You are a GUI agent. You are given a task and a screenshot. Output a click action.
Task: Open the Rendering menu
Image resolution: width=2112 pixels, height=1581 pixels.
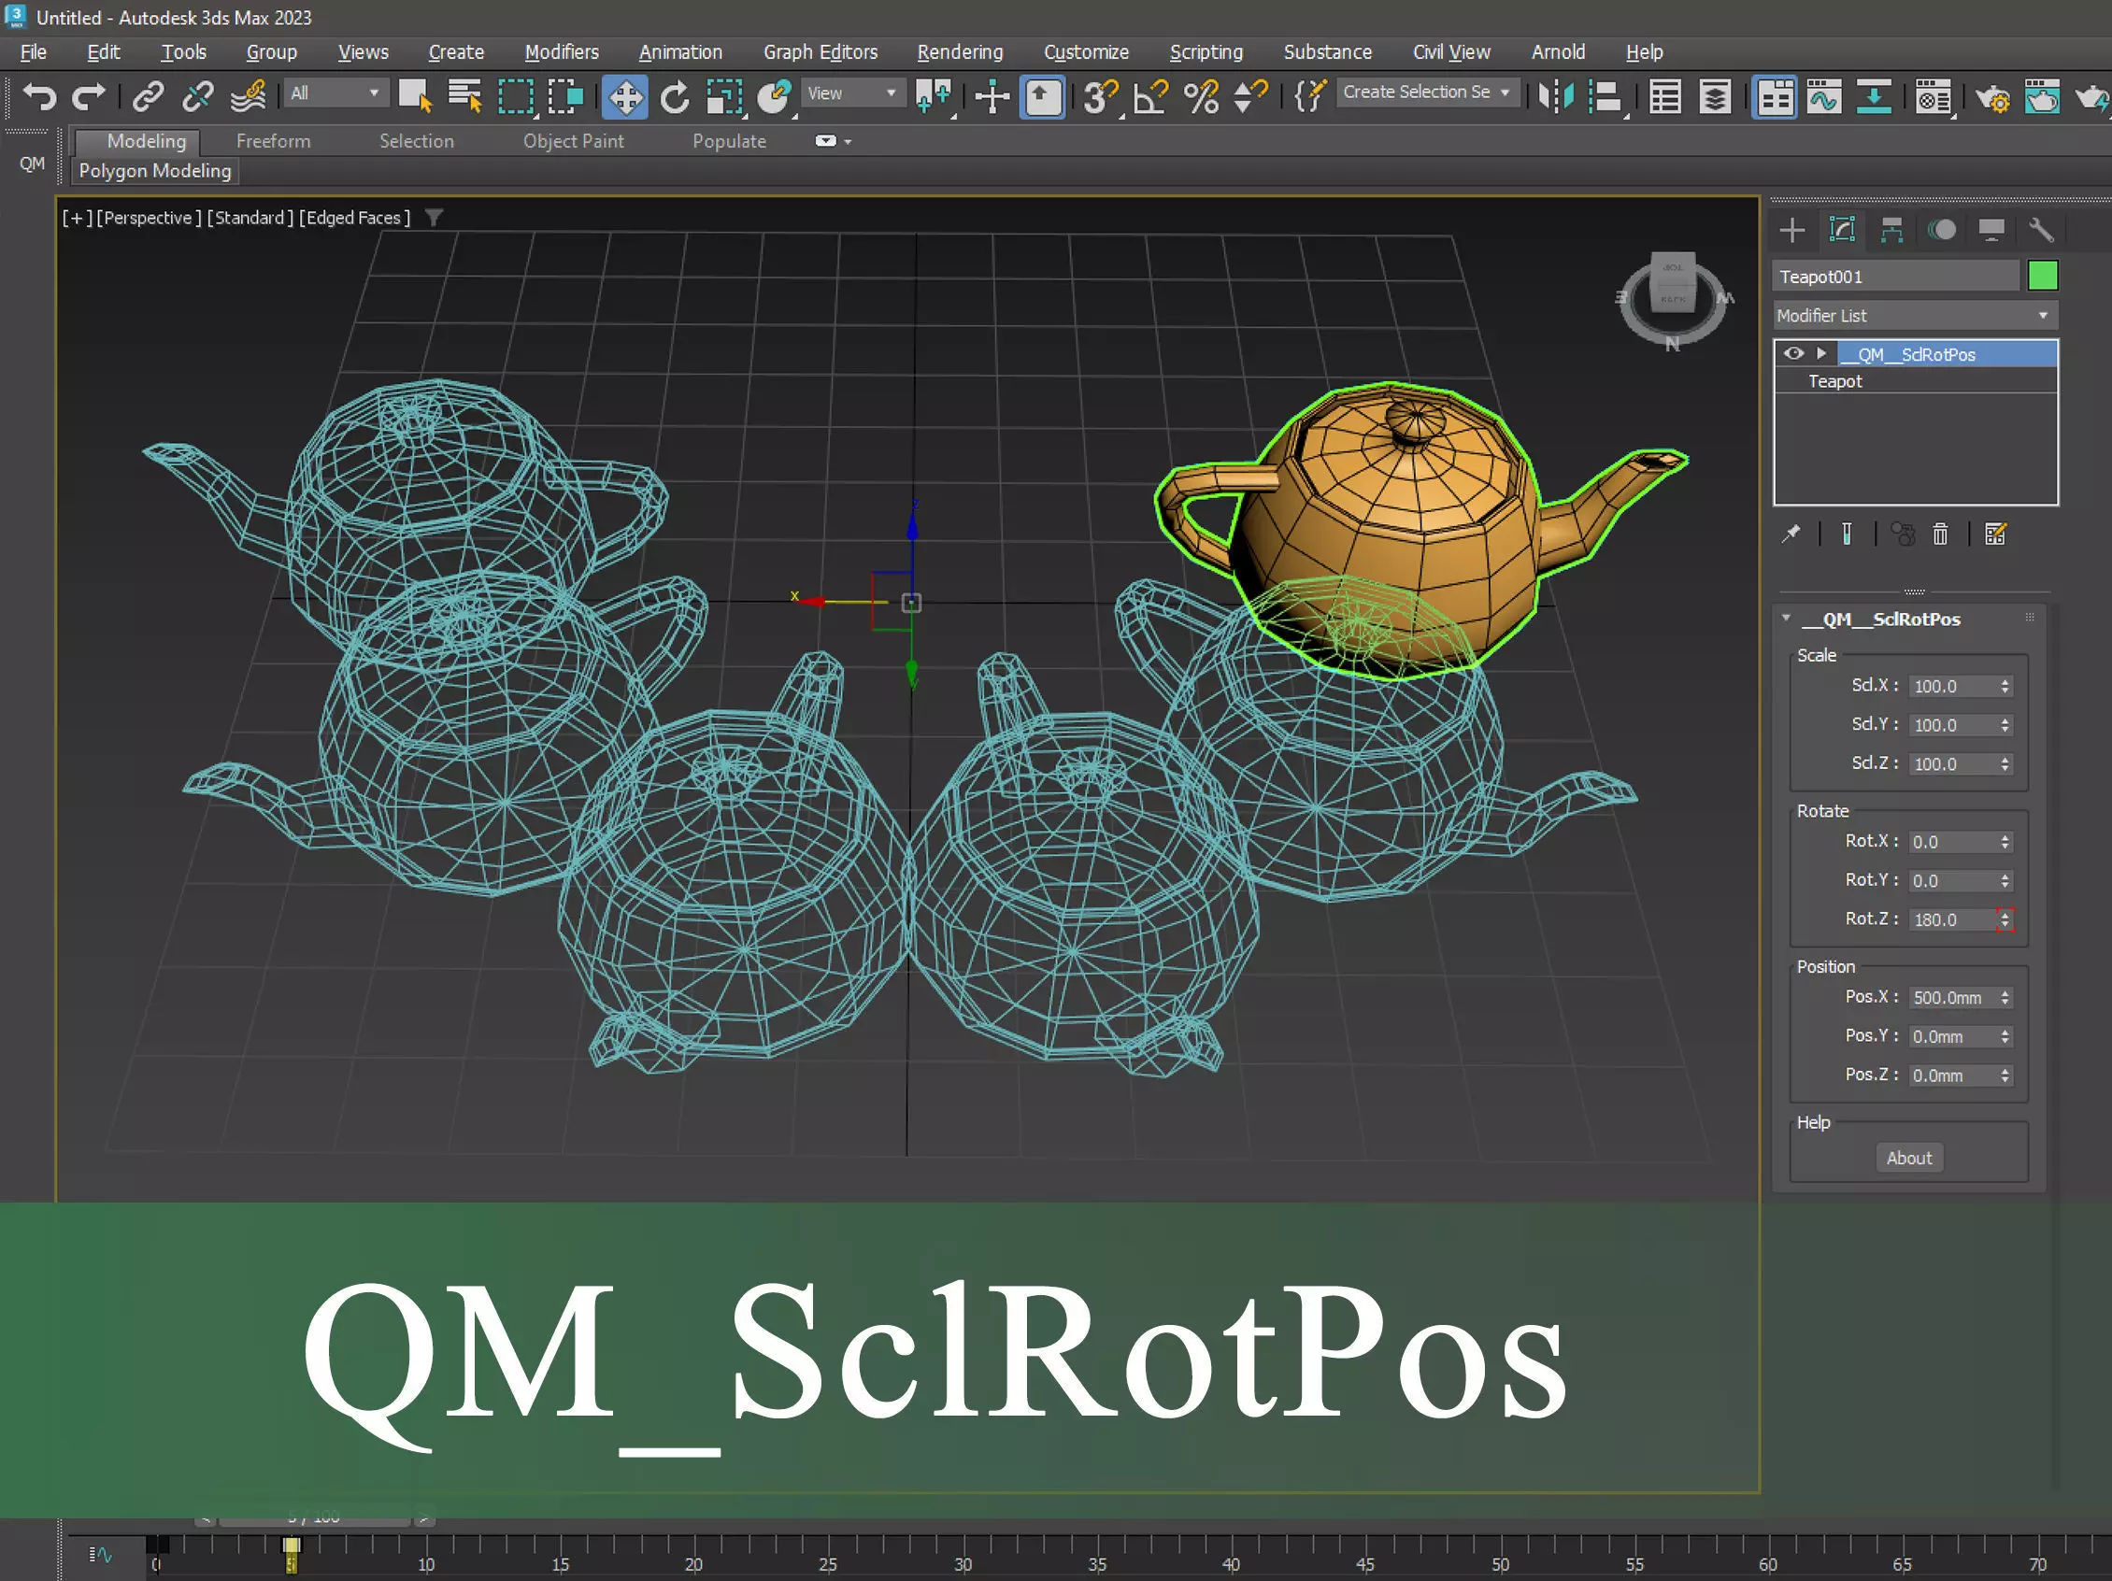tap(960, 51)
